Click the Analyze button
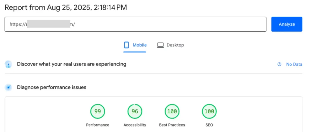Screen dimensions: 309x132 pyautogui.click(x=287, y=24)
